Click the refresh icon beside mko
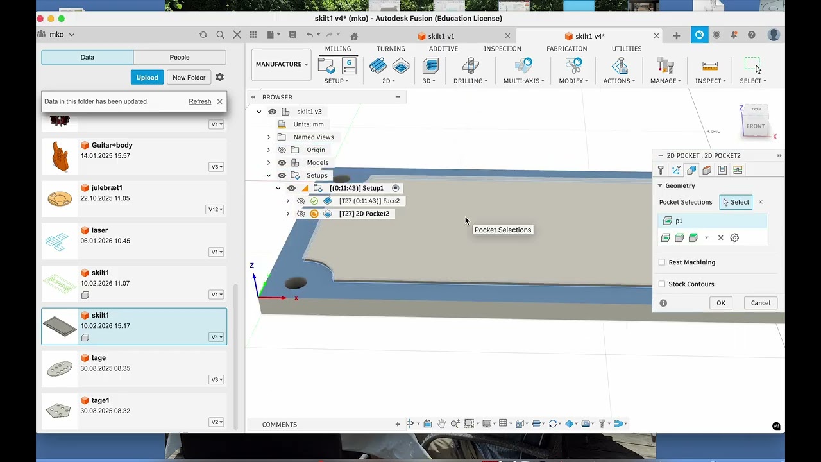Viewport: 821px width, 462px height. (x=203, y=35)
